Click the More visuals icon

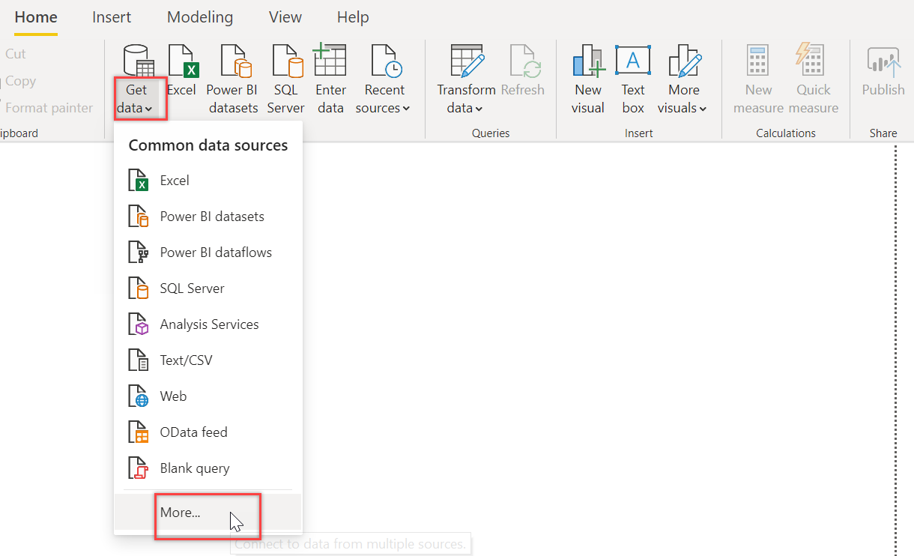684,61
